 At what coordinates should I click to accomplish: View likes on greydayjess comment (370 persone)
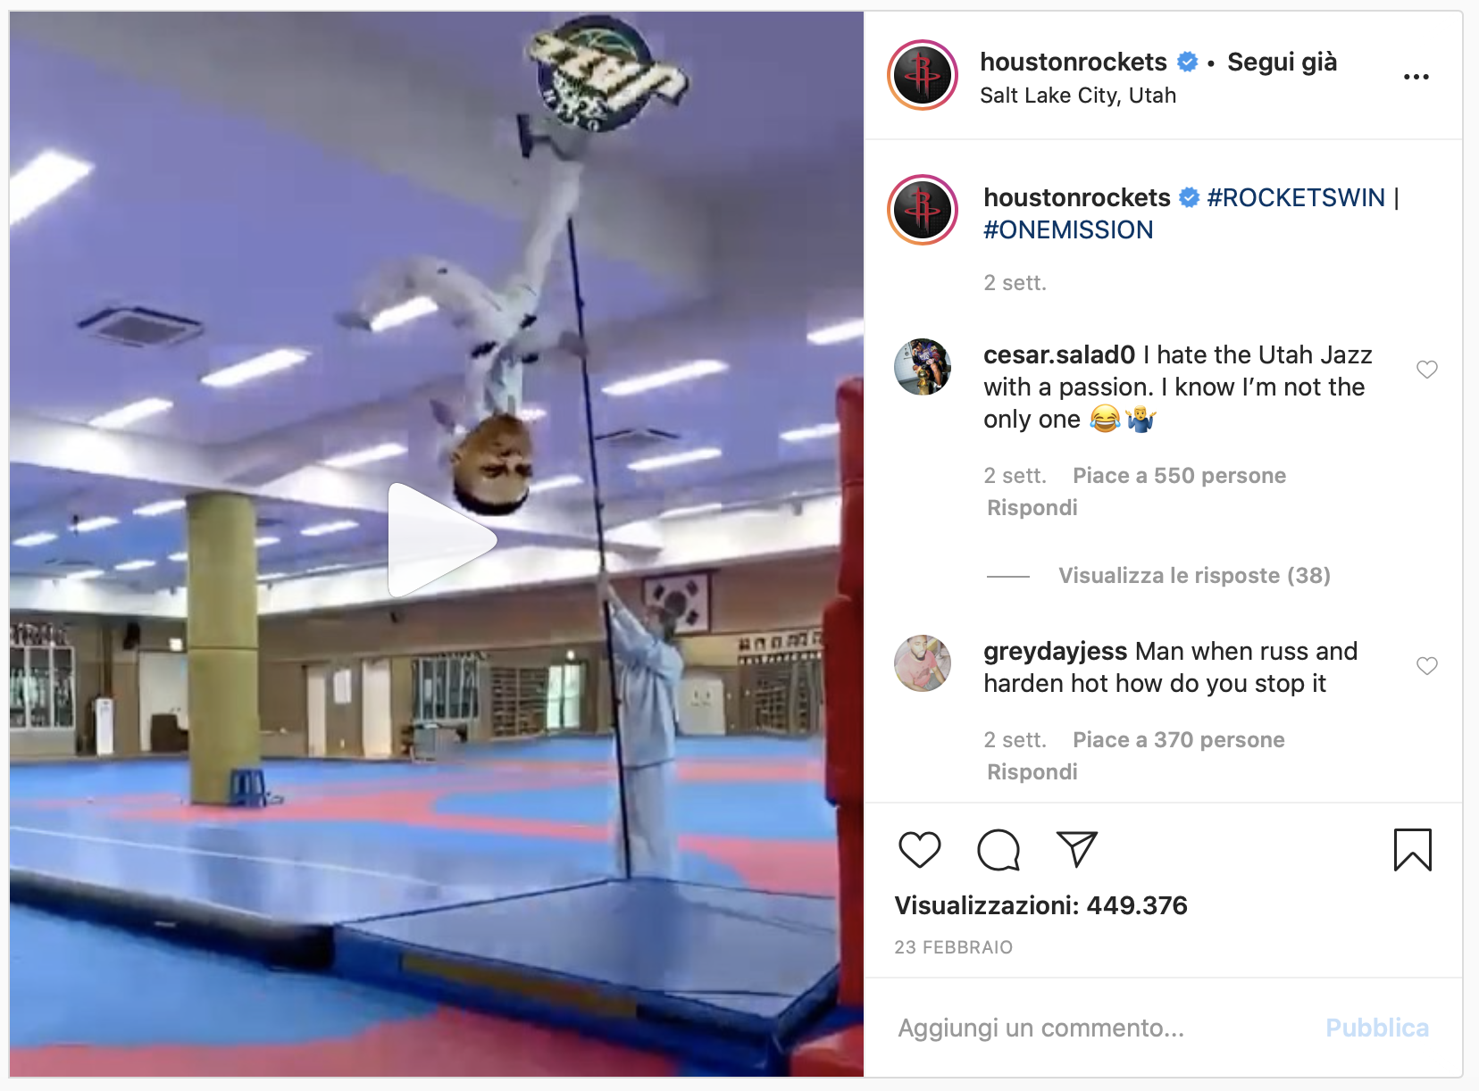click(1179, 739)
